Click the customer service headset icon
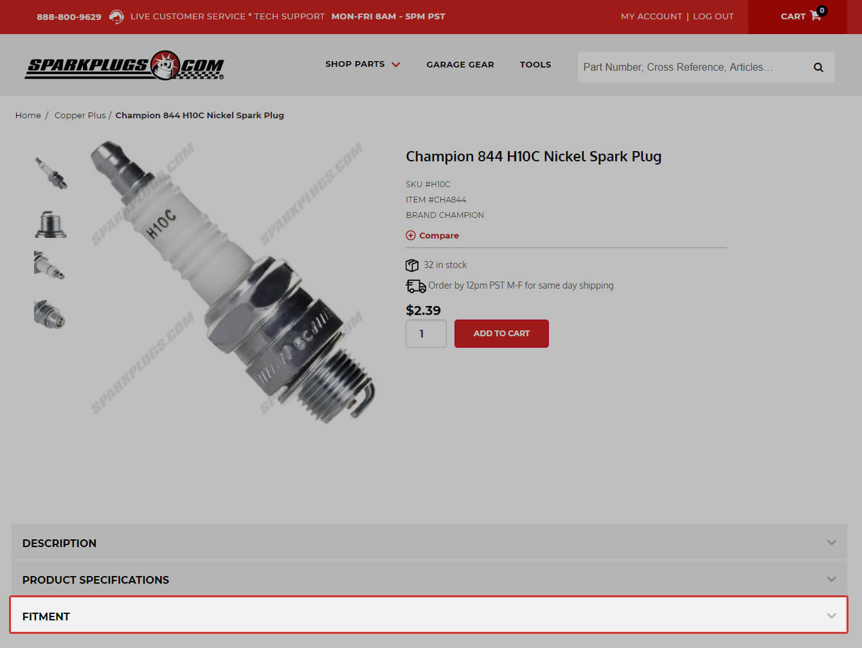 (116, 17)
